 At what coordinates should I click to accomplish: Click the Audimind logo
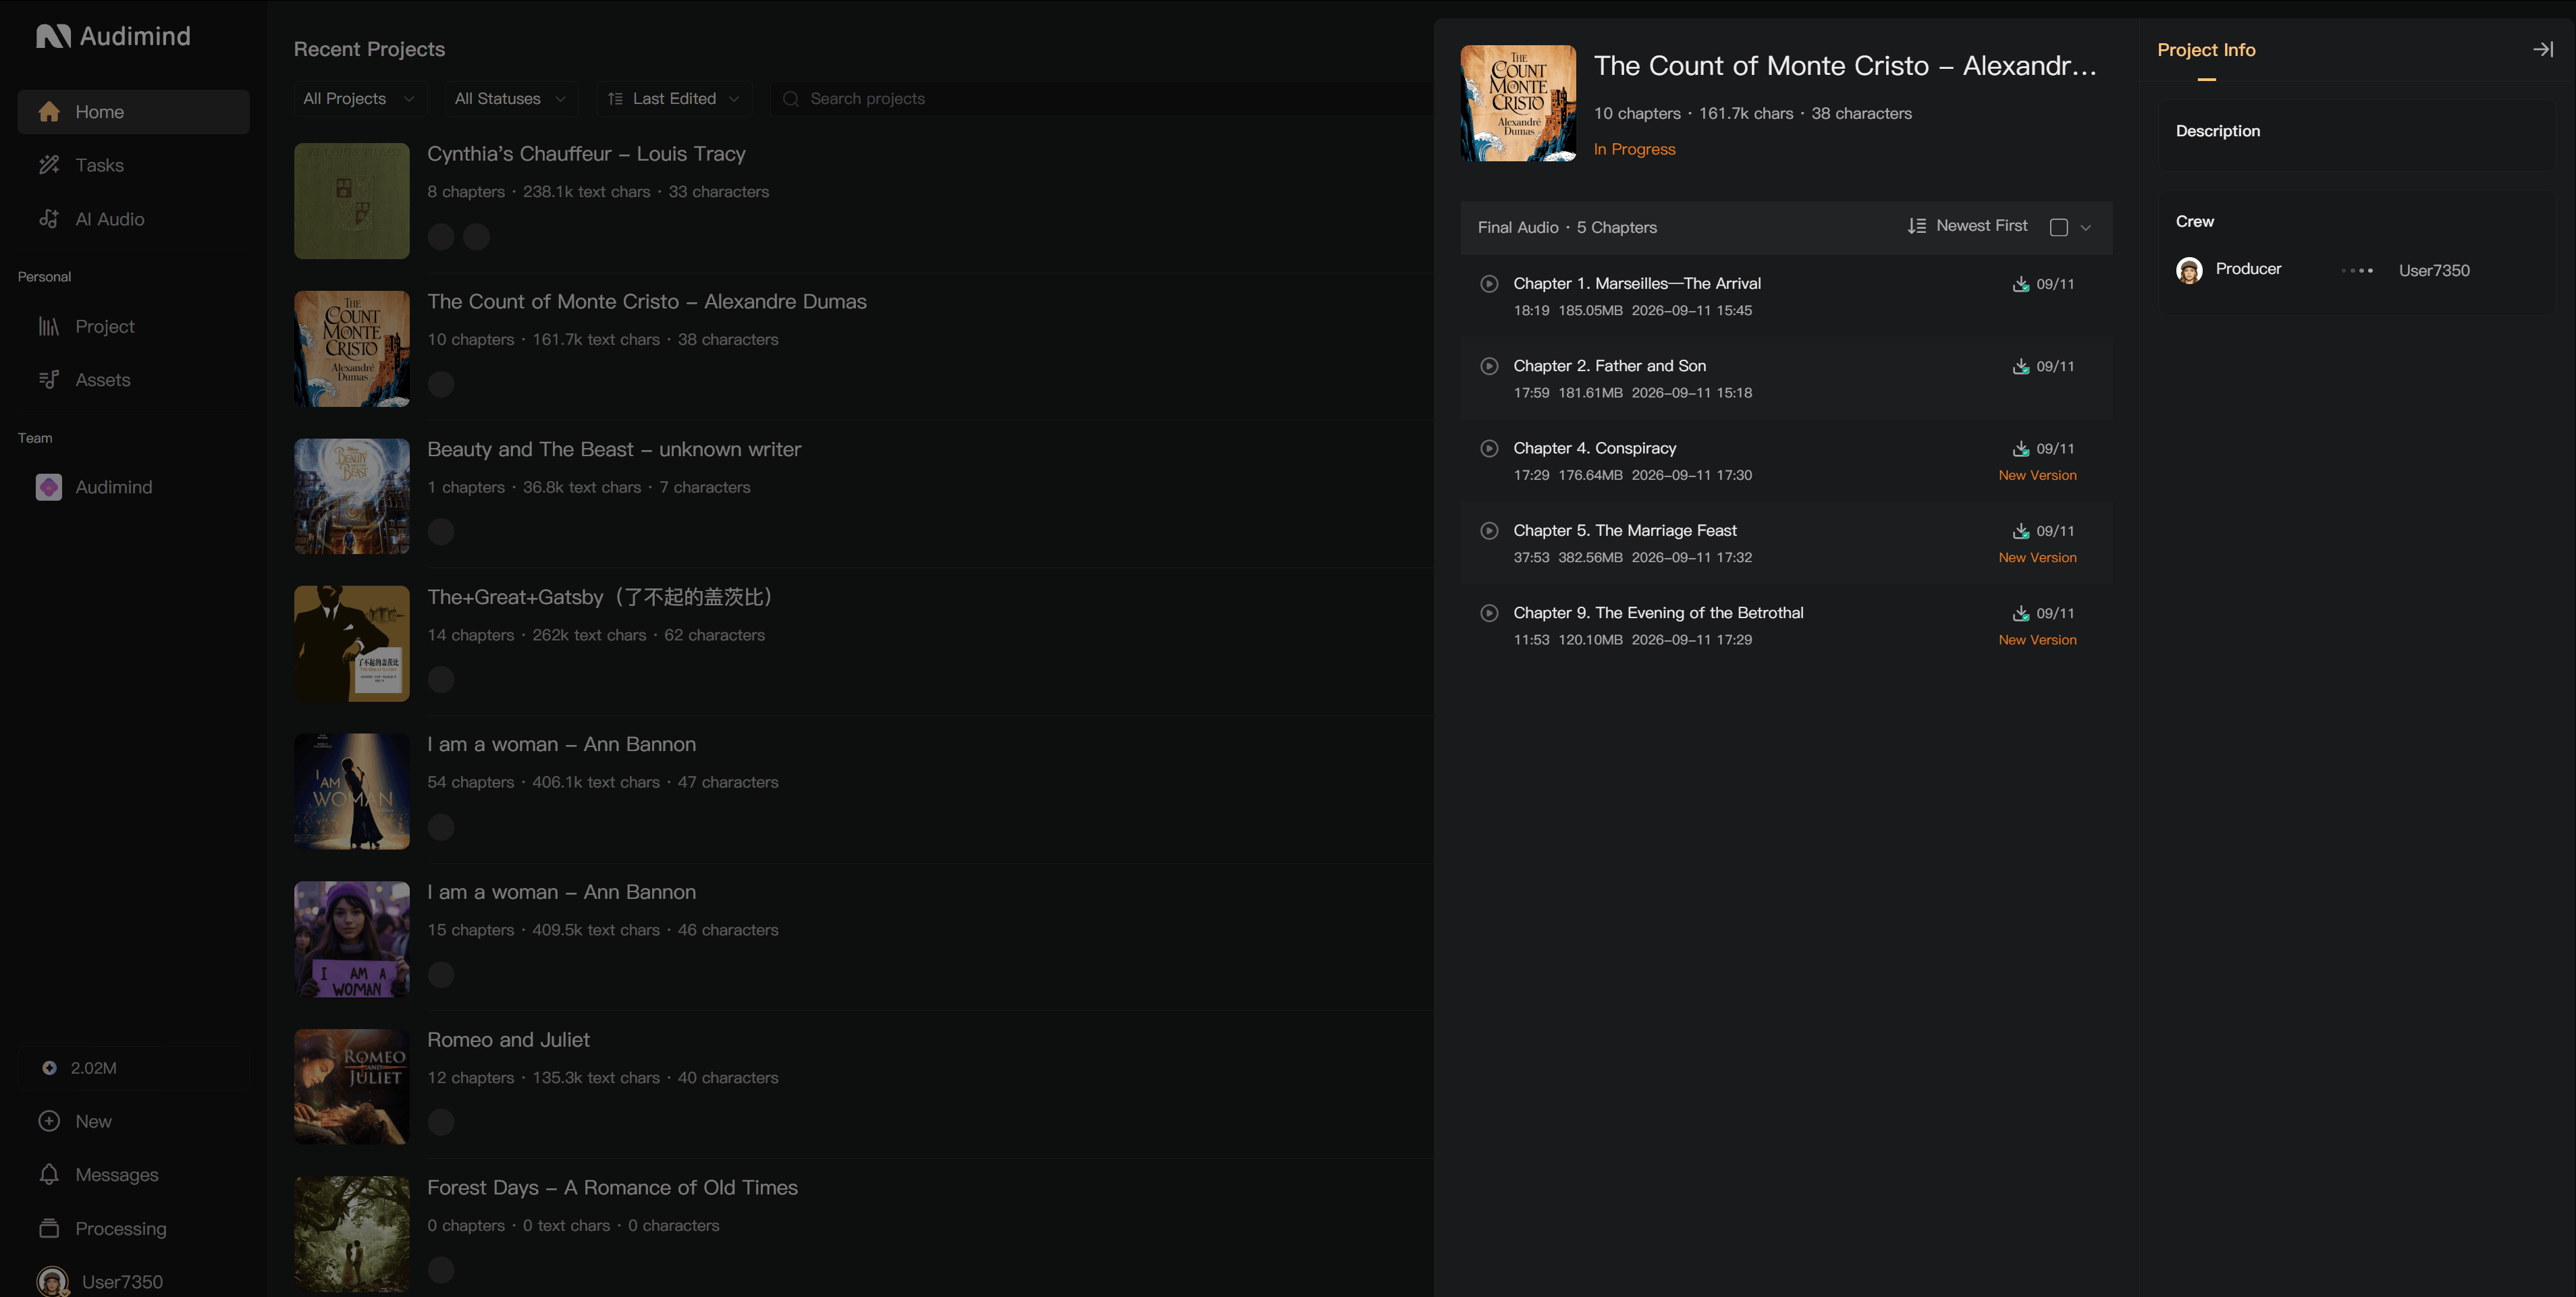113,36
